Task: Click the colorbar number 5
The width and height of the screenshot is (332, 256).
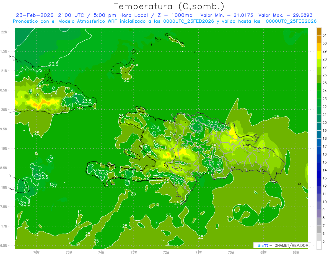Action: click(324, 242)
